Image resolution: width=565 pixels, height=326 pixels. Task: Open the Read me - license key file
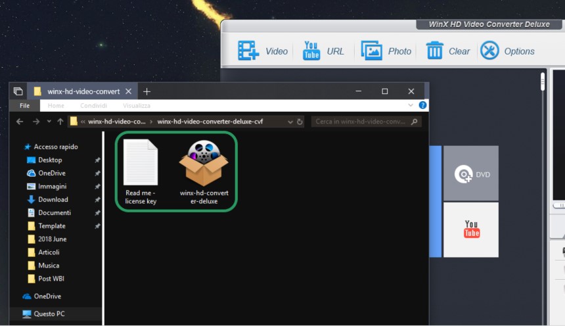click(x=141, y=172)
